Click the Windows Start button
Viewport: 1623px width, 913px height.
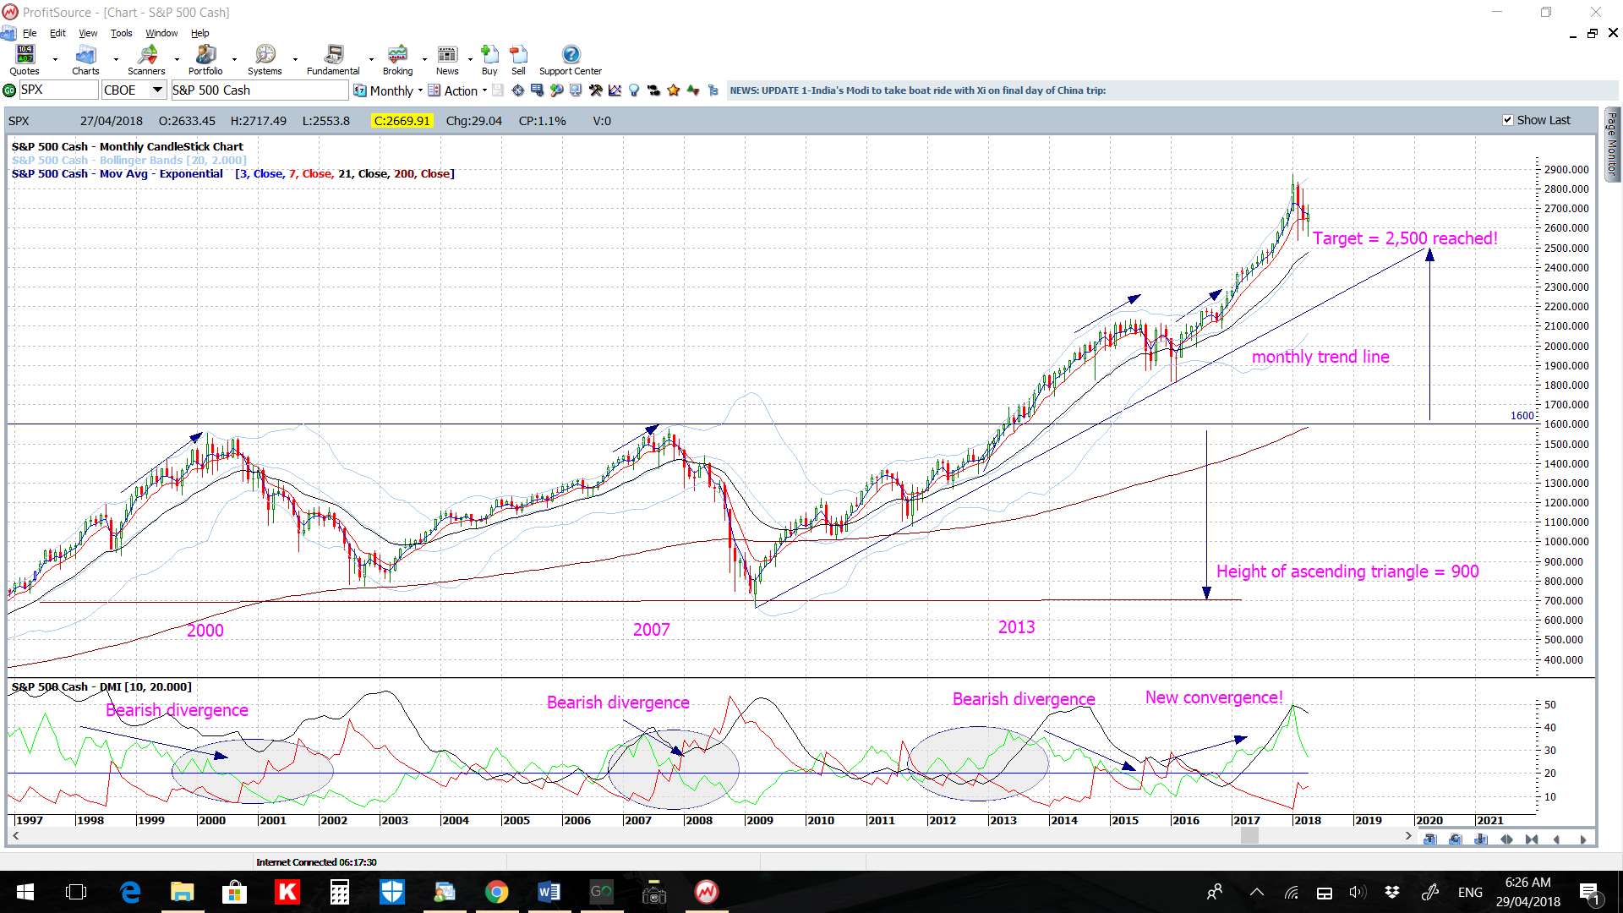coord(25,892)
